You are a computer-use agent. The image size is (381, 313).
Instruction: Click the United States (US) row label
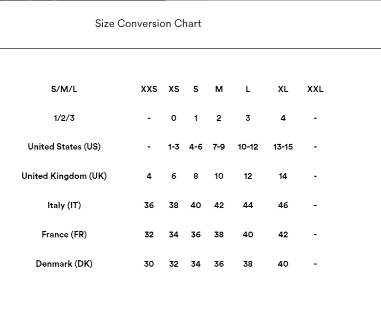64,147
